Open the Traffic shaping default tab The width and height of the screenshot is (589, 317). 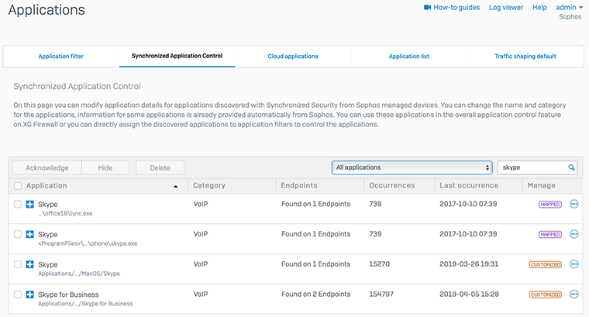(525, 57)
